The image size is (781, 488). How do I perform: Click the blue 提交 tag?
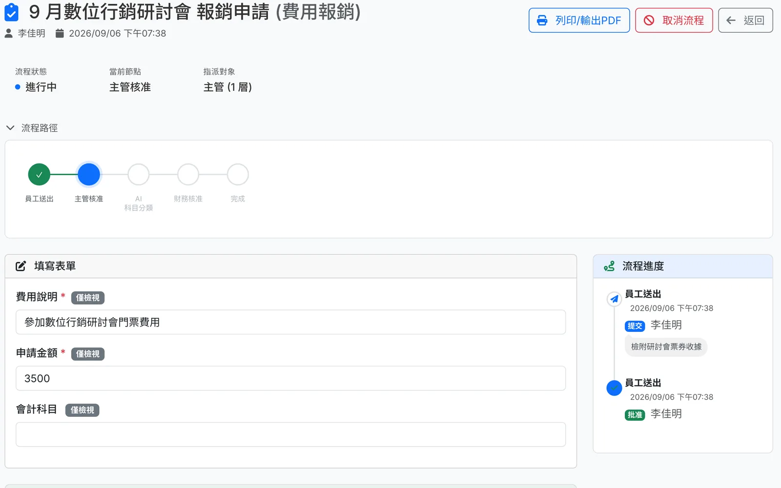click(635, 326)
